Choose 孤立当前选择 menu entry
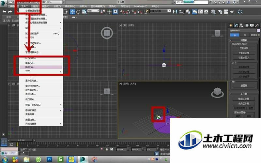Screen dimensions: 261x163 [x=41, y=34]
